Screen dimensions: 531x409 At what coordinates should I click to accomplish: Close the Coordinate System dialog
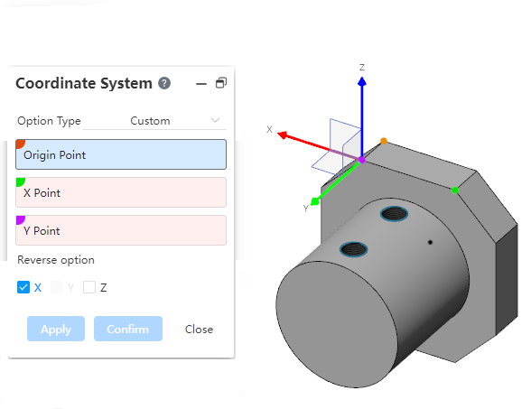(199, 329)
